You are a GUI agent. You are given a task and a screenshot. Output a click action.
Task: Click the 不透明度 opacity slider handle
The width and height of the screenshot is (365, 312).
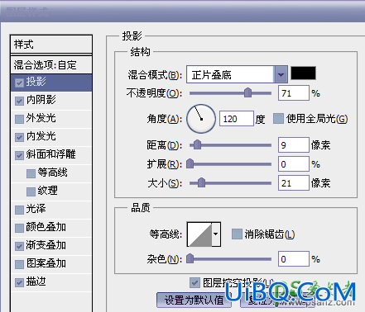pyautogui.click(x=247, y=93)
